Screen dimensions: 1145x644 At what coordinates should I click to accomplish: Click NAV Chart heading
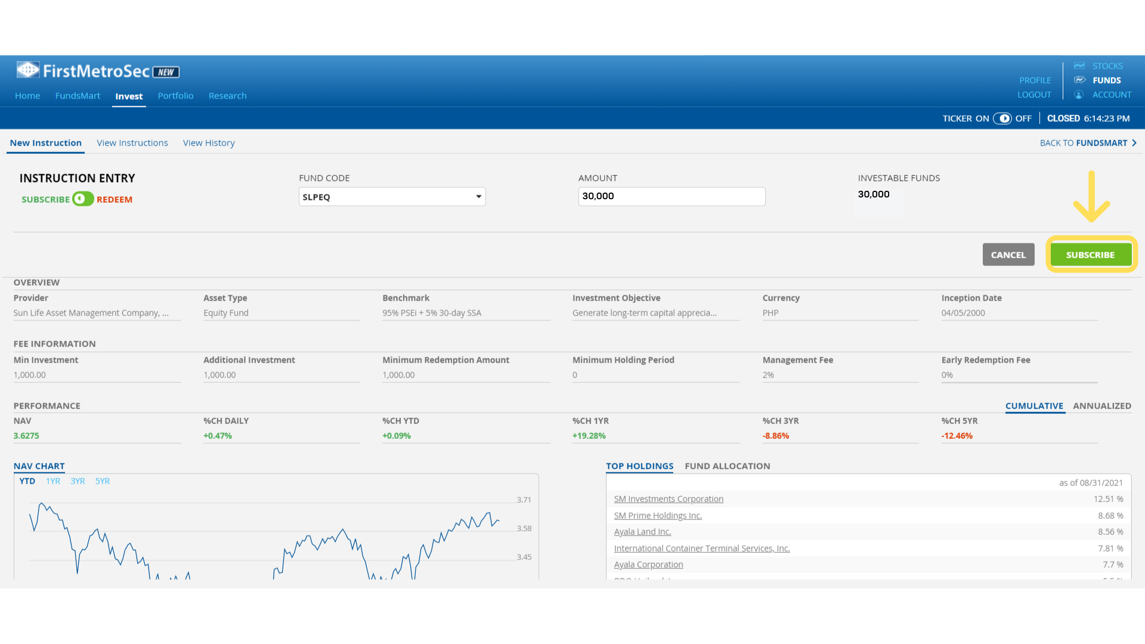coord(39,466)
